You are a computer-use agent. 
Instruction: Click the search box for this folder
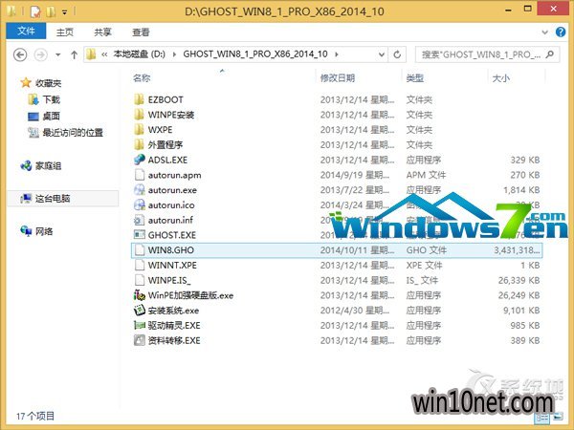tap(483, 54)
